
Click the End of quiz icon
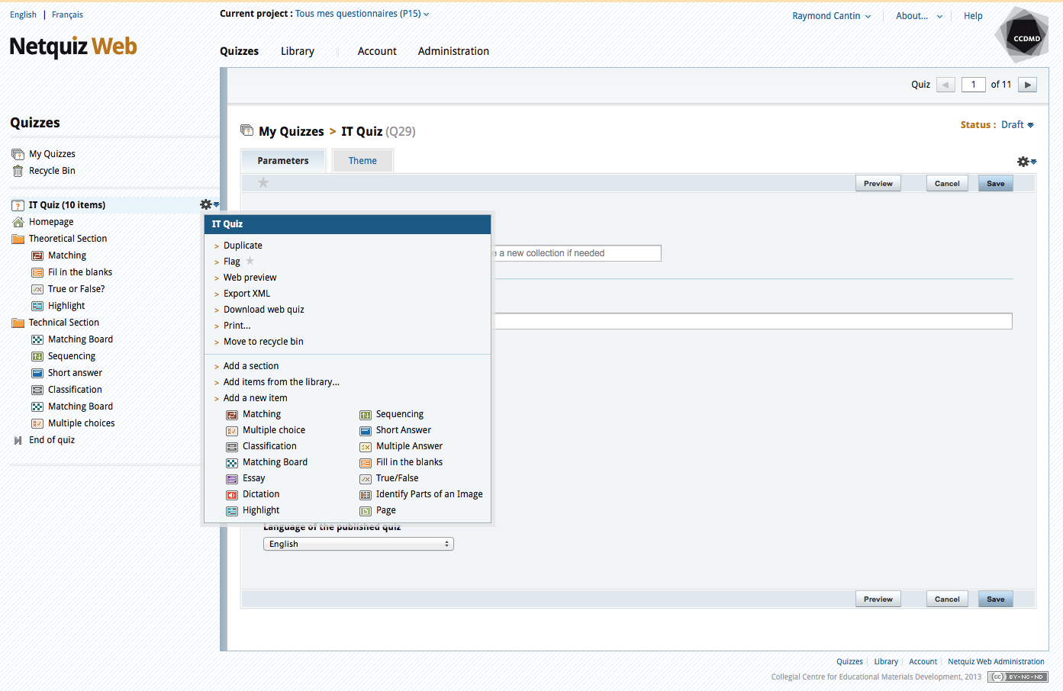18,440
